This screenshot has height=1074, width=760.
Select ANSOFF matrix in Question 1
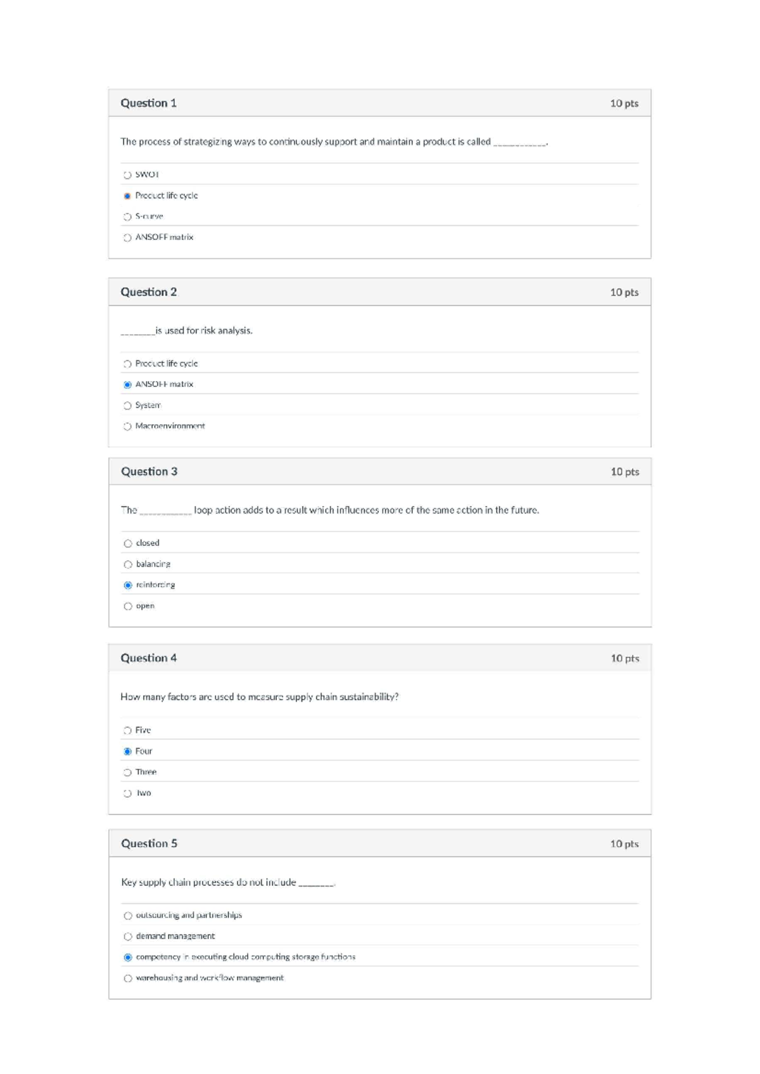point(127,237)
